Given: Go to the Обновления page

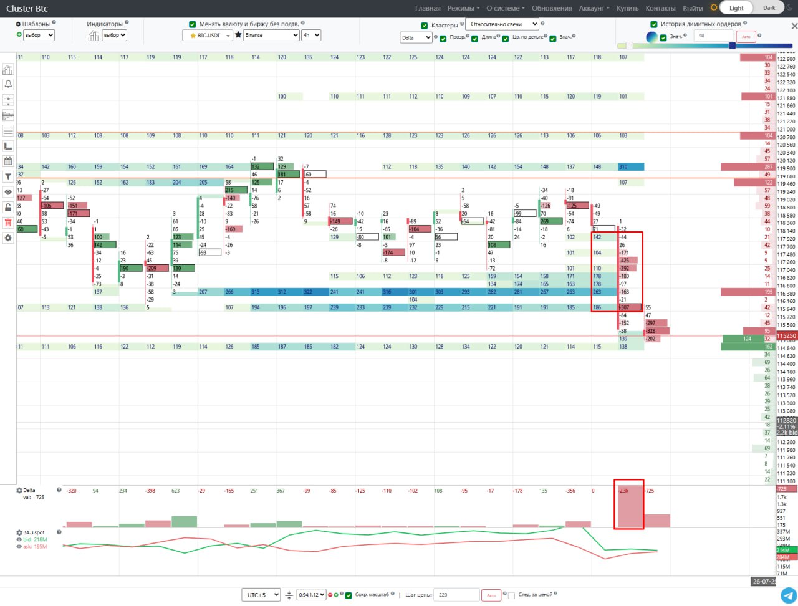Looking at the screenshot, I should pyautogui.click(x=551, y=9).
